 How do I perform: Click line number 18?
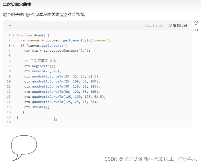(9, 122)
